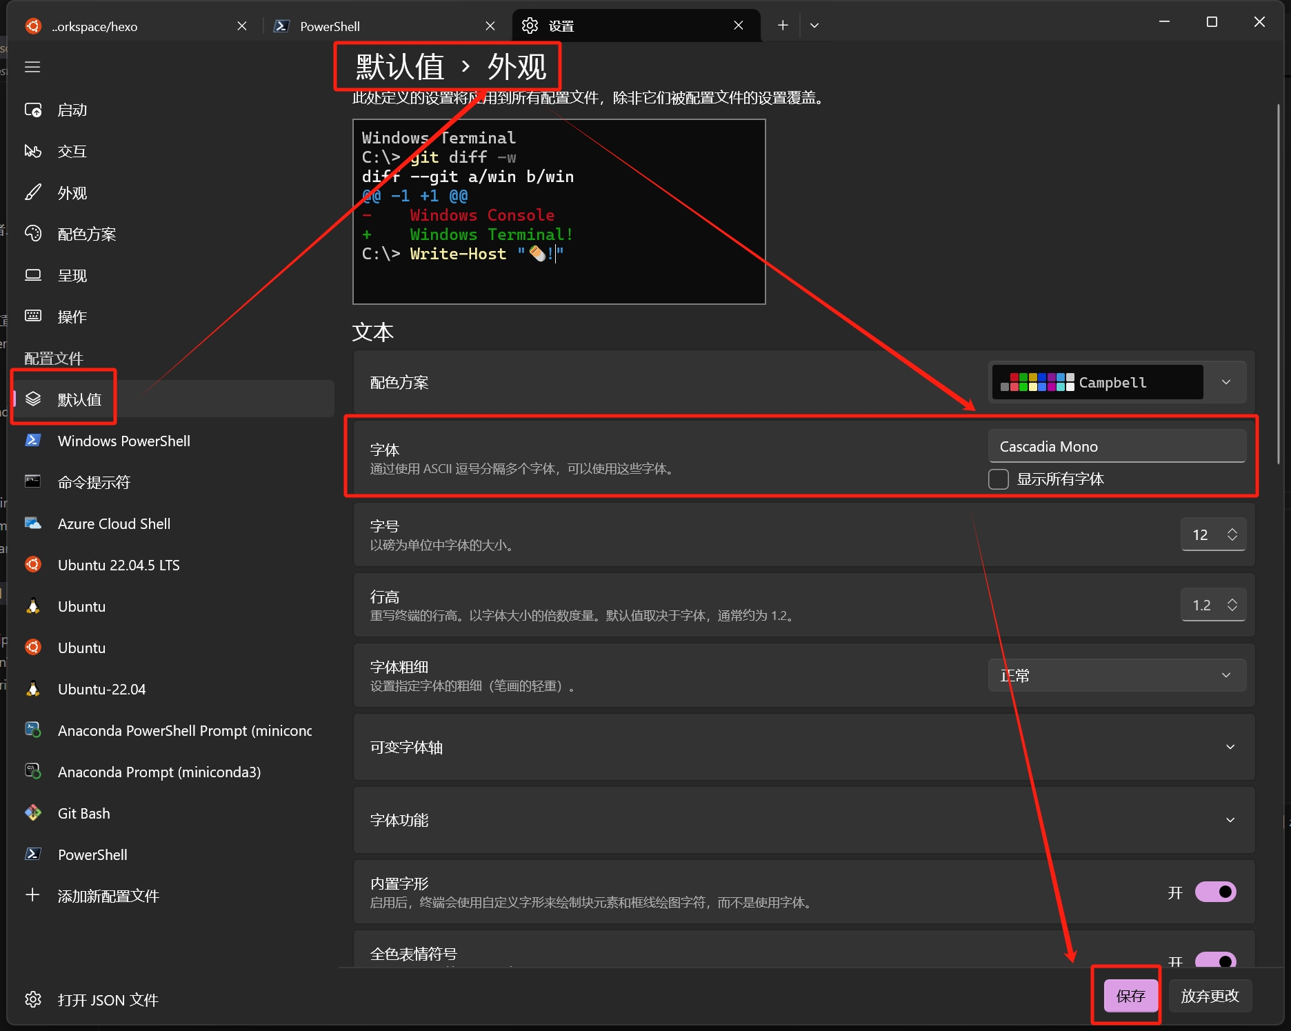The width and height of the screenshot is (1291, 1031).
Task: Select the Azure Cloud Shell profile
Action: [x=114, y=524]
